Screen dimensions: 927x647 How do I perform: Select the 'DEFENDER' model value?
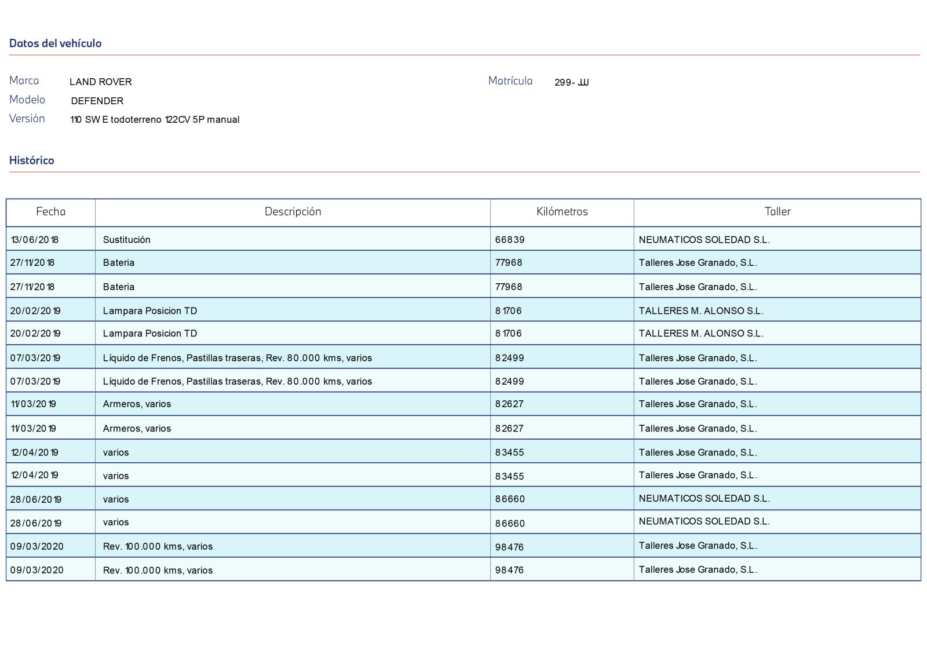click(97, 101)
